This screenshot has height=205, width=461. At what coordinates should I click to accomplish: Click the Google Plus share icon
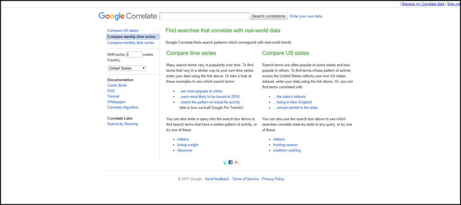(237, 162)
